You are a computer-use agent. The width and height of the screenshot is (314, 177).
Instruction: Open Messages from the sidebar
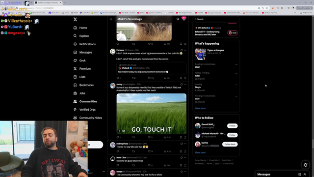pyautogui.click(x=83, y=53)
